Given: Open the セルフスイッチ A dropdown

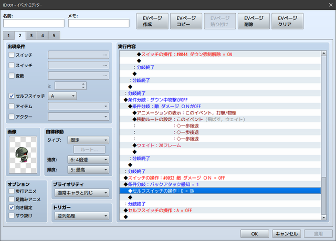Looking at the screenshot, I should tap(62, 96).
